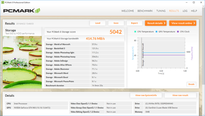The width and height of the screenshot is (205, 116).
Task: Click the Load button
Action: pos(98,23)
